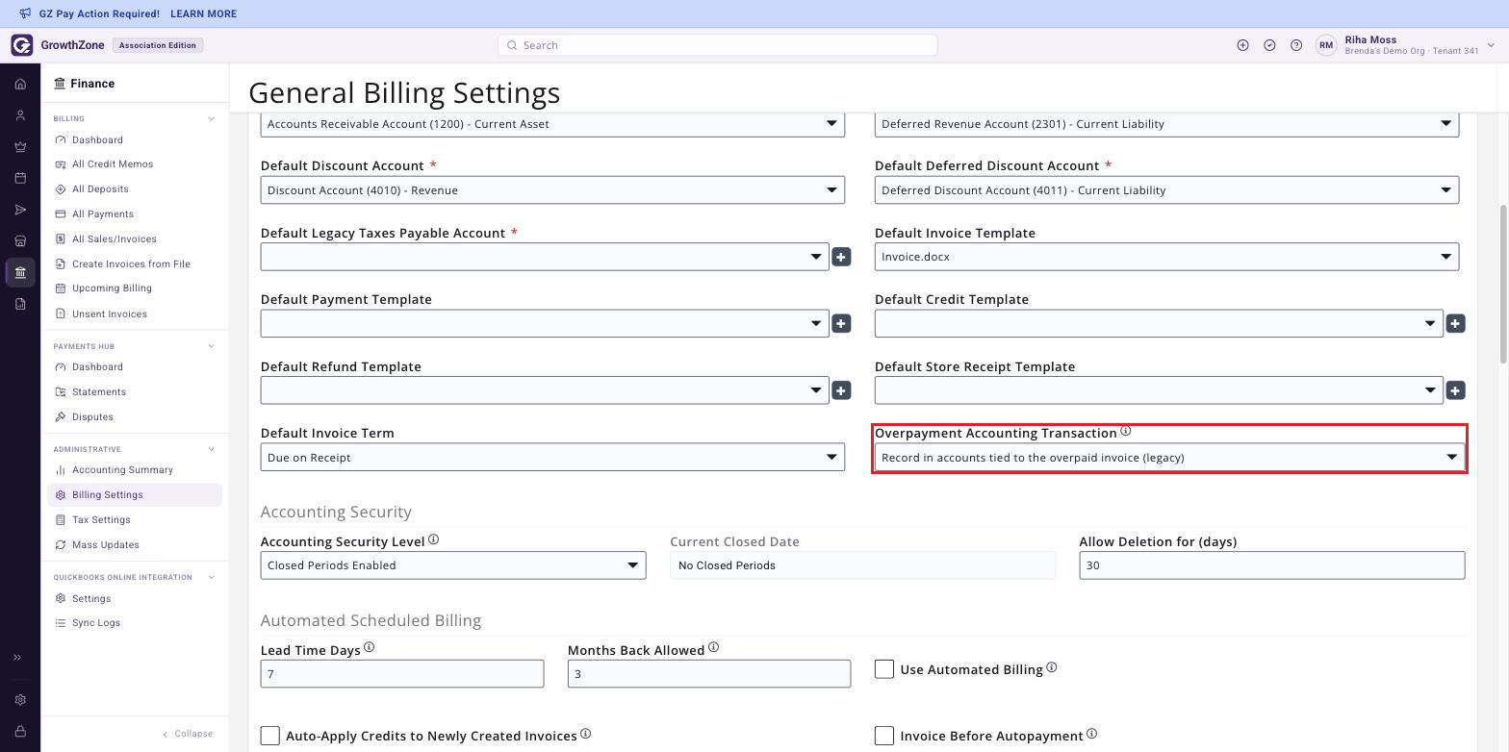Show info for Overpayment Accounting Transaction
The height and width of the screenshot is (752, 1509).
point(1126,431)
